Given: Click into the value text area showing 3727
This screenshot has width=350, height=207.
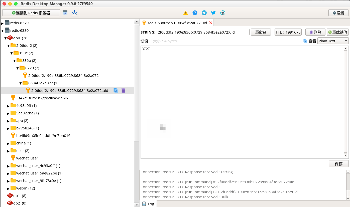Looking at the screenshot, I should (x=242, y=102).
